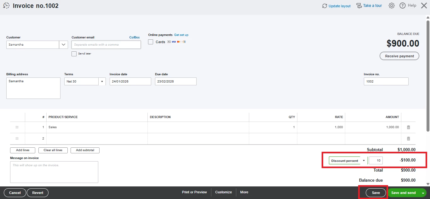Screen dimensions: 430x199
Task: Click the Sales product cell in line 1
Action: click(x=97, y=127)
